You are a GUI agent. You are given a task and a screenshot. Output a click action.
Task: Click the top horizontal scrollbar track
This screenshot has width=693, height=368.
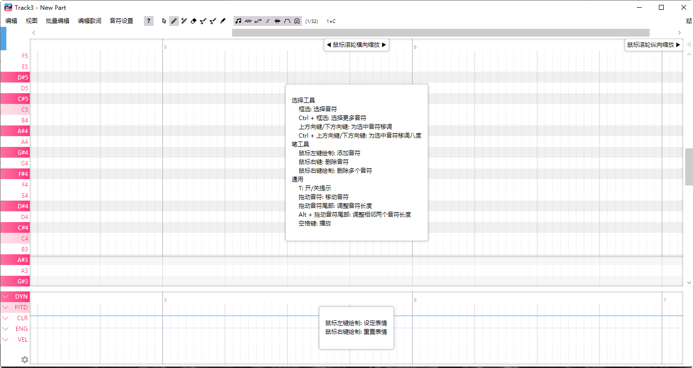(x=440, y=32)
